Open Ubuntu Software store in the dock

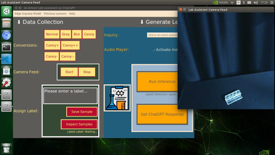[x=6, y=71]
